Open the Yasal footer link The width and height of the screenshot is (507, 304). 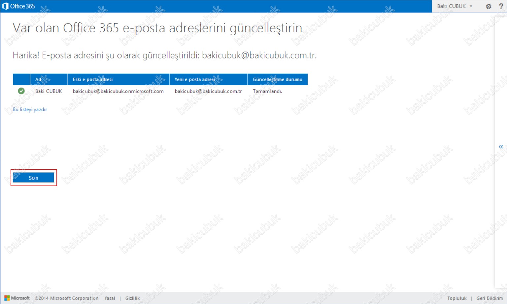110,298
